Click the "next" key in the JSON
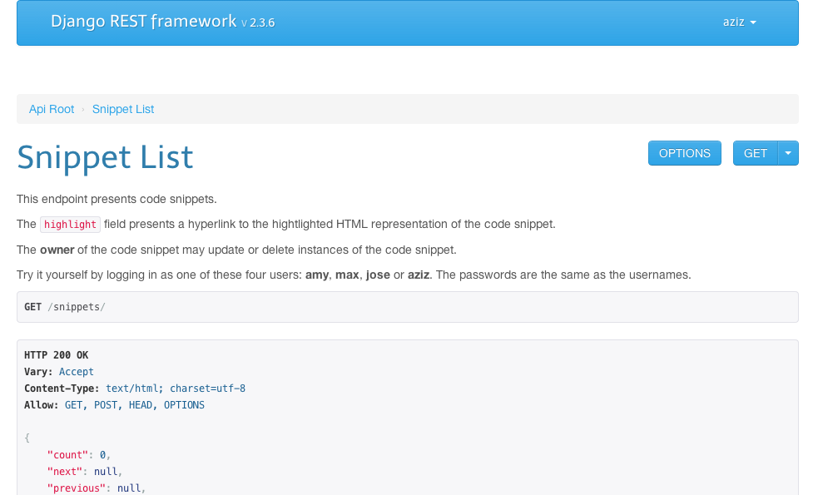This screenshot has width=818, height=495. [x=67, y=472]
